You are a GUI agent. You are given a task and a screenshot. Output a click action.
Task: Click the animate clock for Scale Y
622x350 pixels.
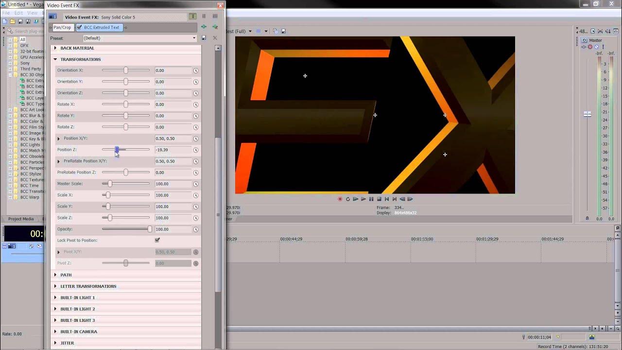pyautogui.click(x=196, y=207)
